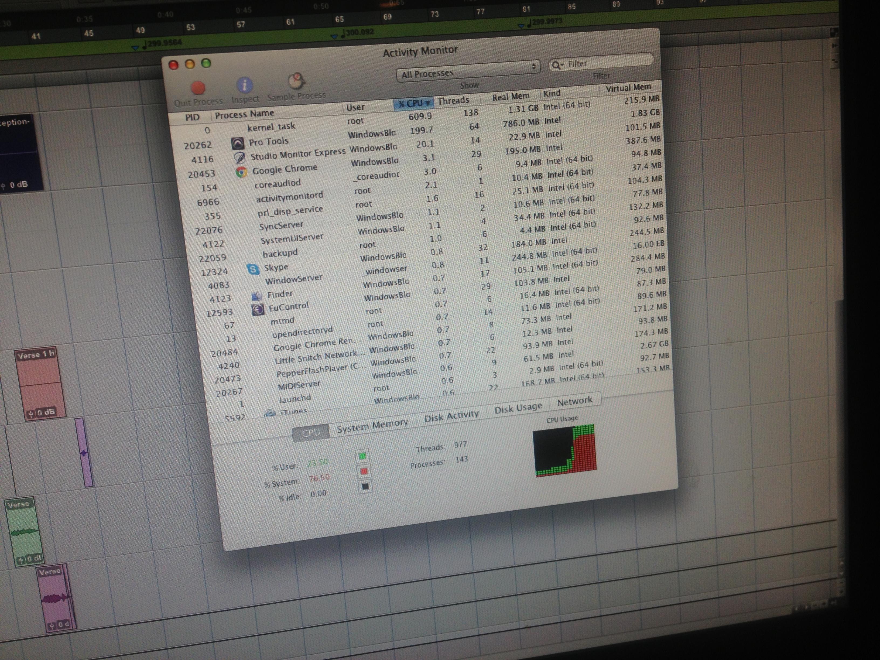This screenshot has width=880, height=660.
Task: Click the CPU Usage graph
Action: 565,450
